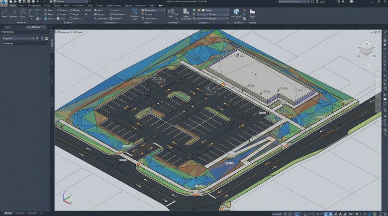The width and height of the screenshot is (388, 216).
Task: Toggle the first grid display in status bar
Action: tap(286, 214)
